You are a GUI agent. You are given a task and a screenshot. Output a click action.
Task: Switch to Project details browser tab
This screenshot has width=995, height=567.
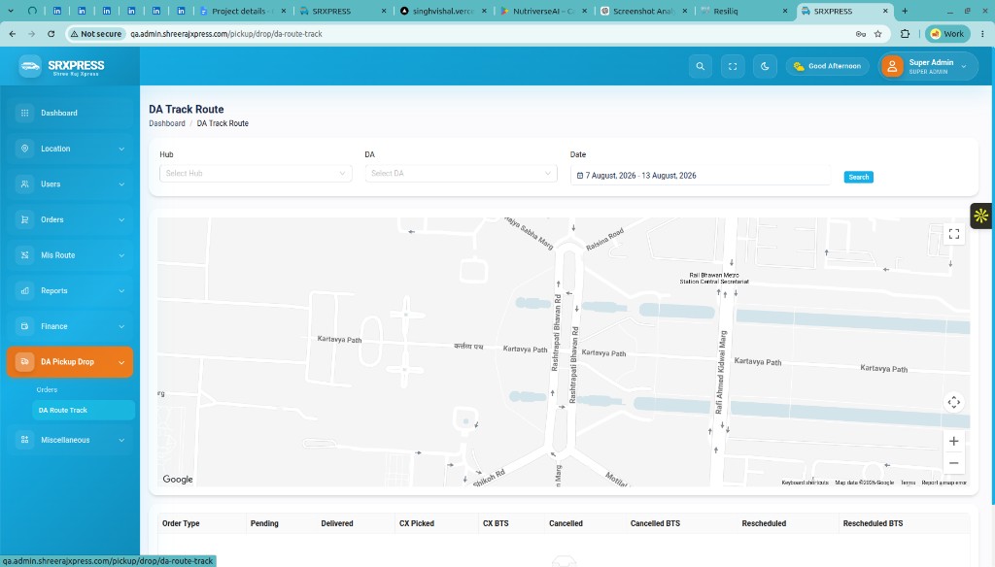click(x=242, y=11)
